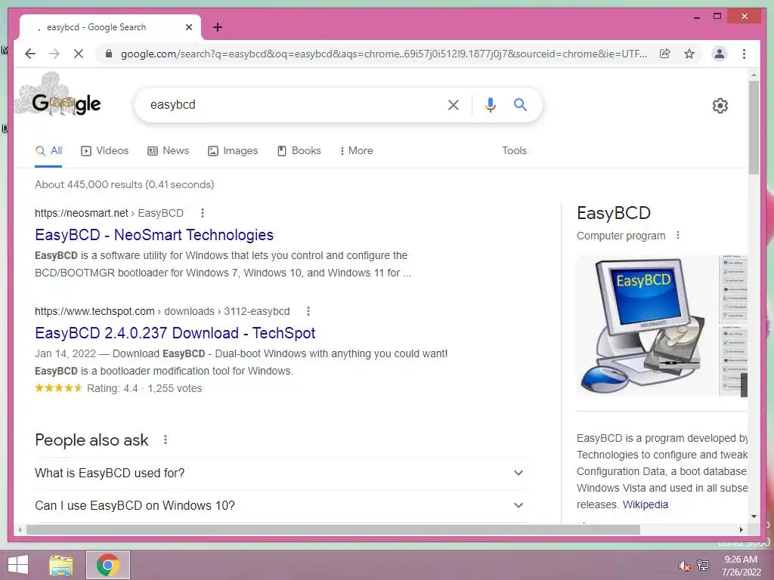Viewport: 774px width, 580px height.
Task: Click the 'People also ask' heading
Action: coord(91,440)
